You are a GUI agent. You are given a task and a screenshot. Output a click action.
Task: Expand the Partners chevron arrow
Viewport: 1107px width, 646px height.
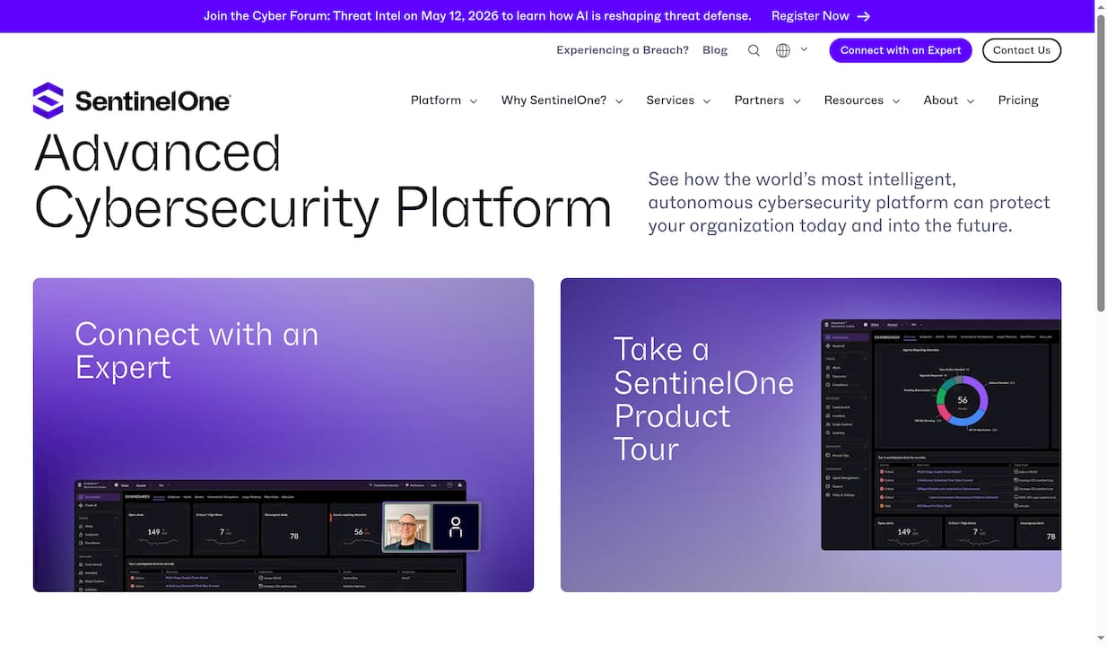point(796,101)
